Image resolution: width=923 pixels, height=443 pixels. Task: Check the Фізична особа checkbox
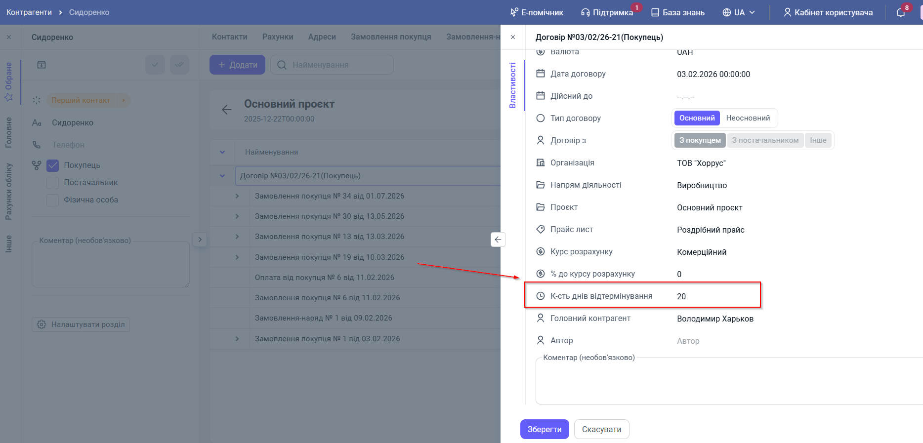(x=53, y=200)
